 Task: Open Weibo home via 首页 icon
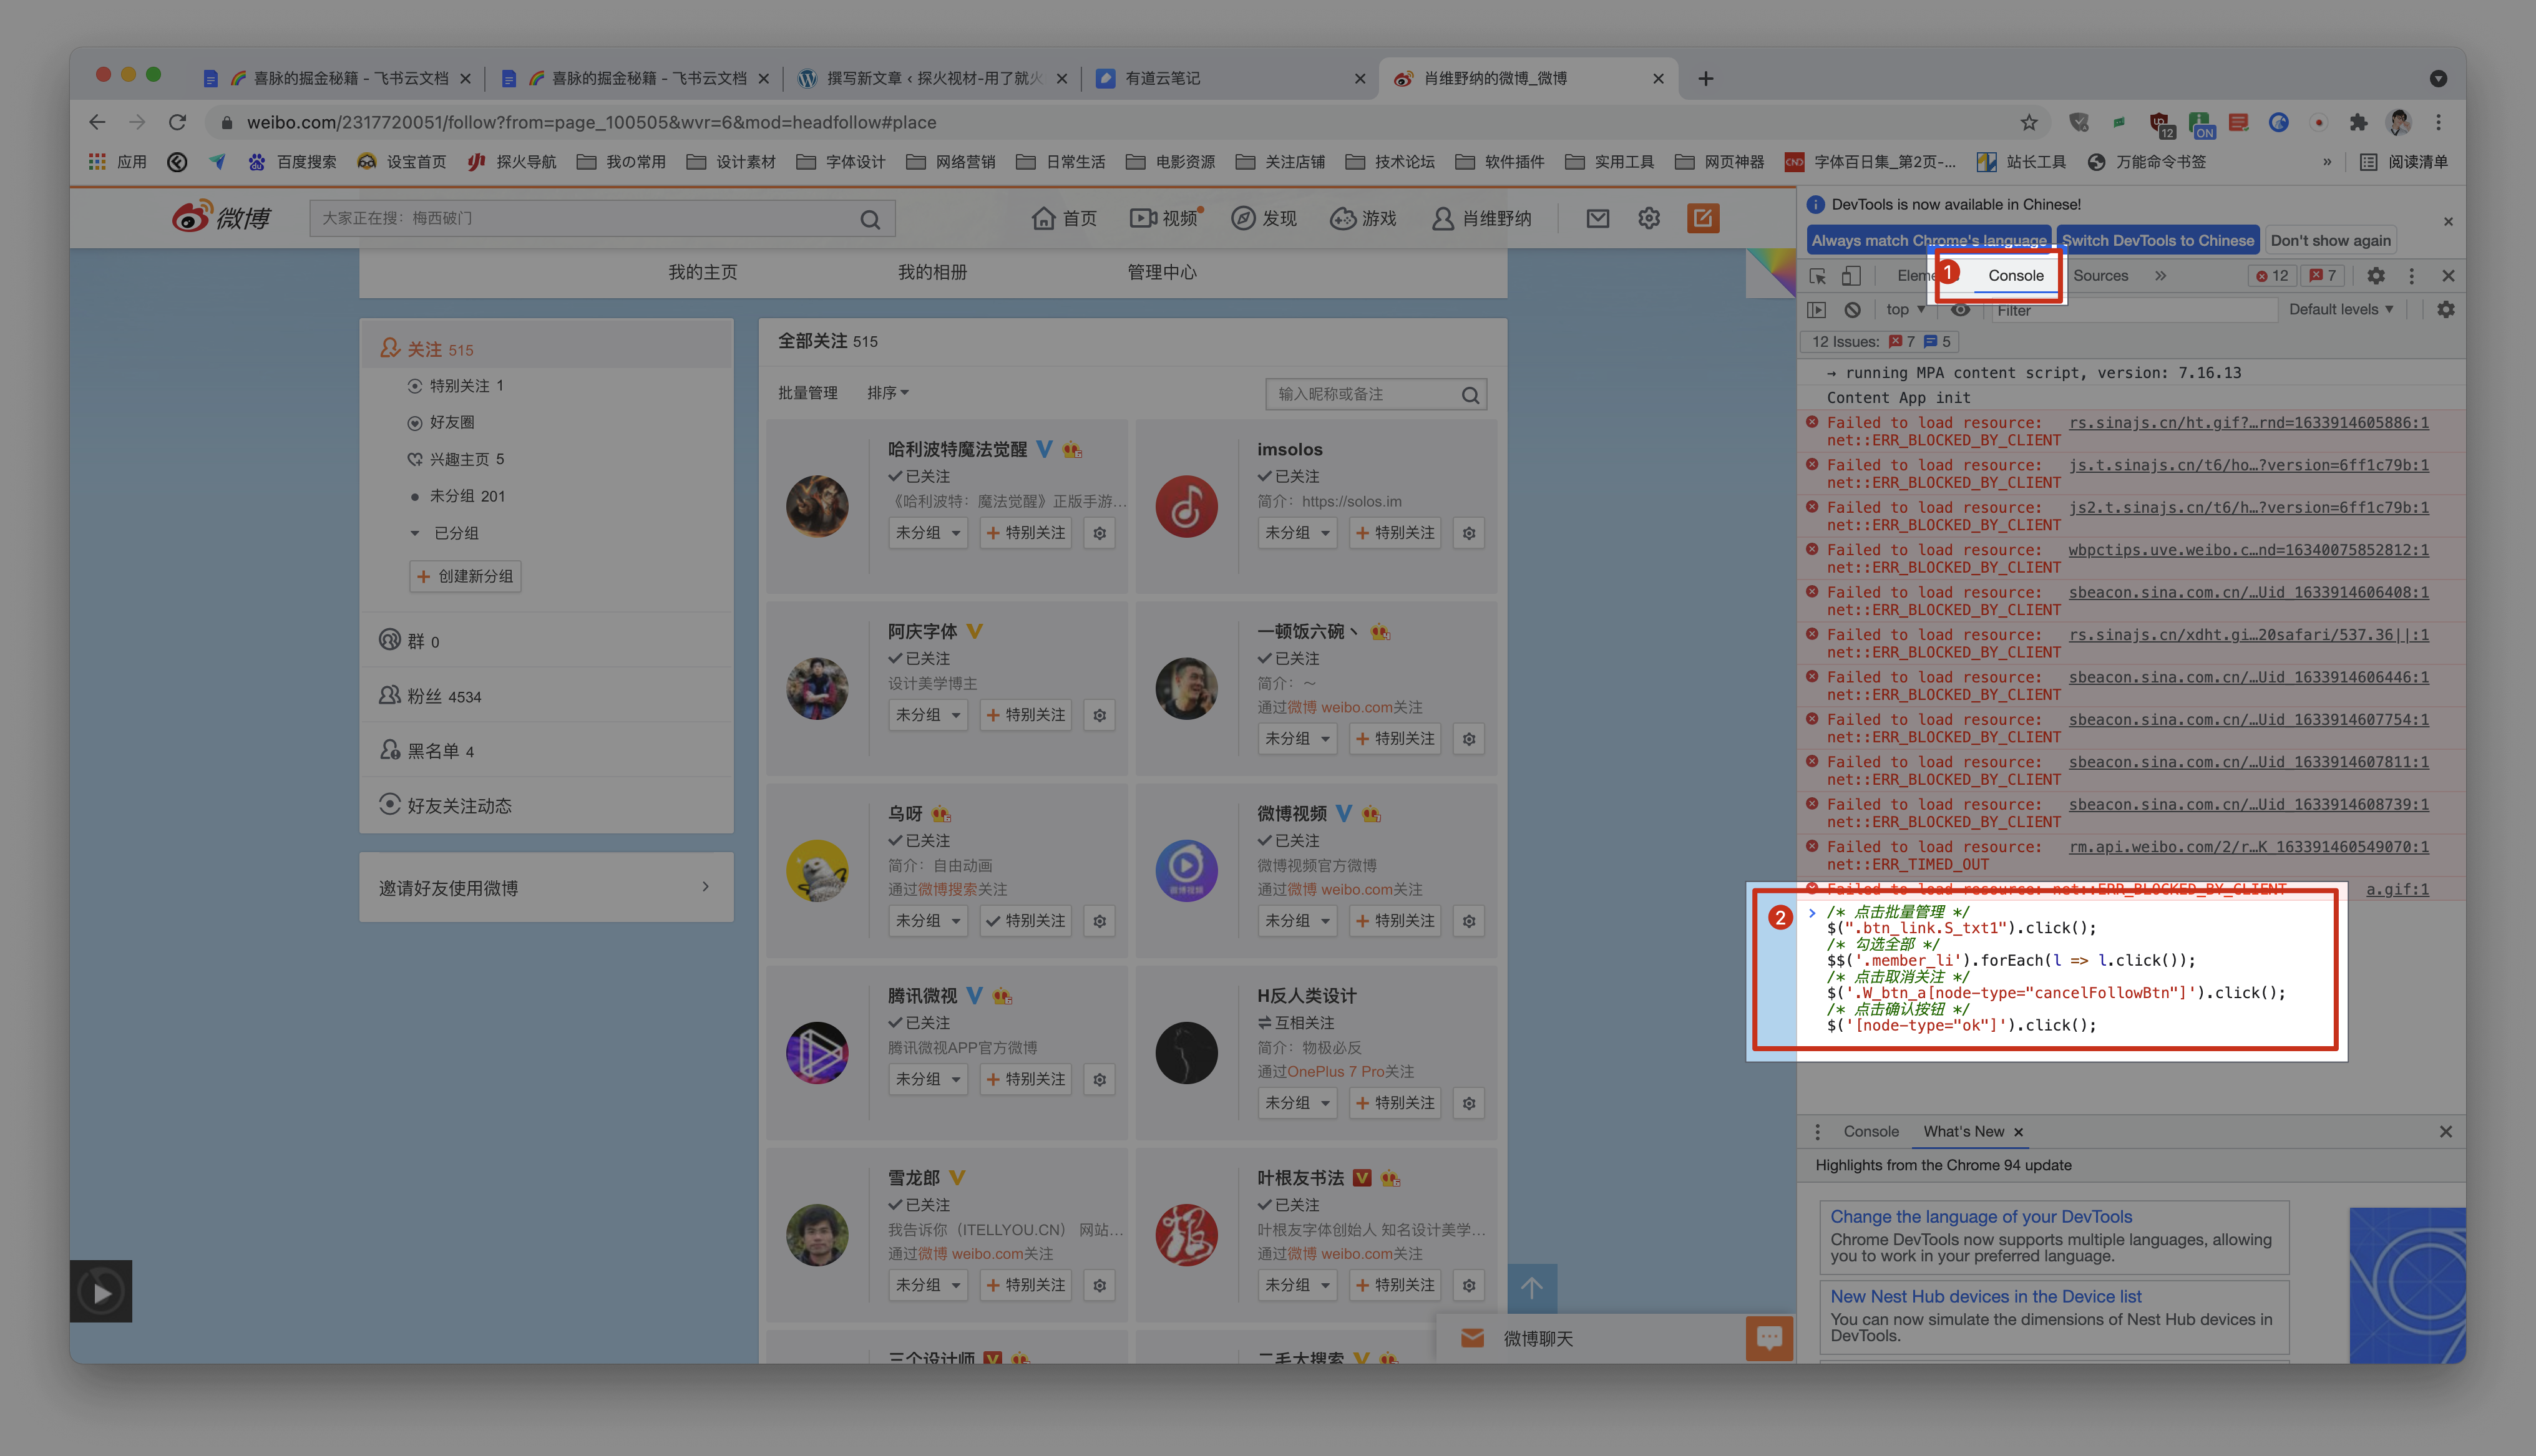tap(1064, 218)
